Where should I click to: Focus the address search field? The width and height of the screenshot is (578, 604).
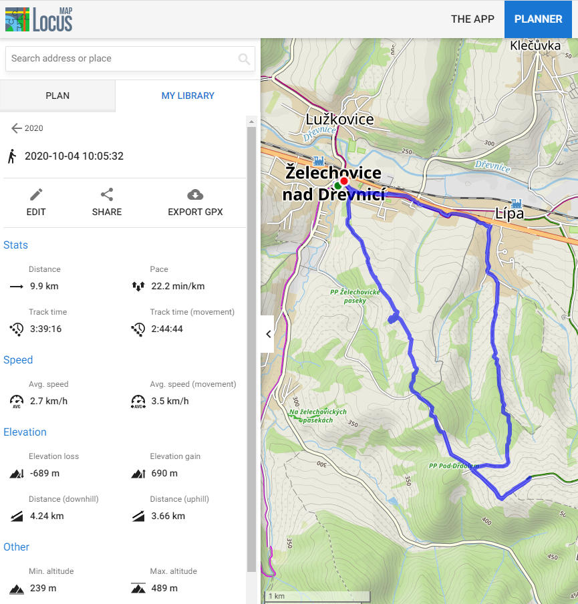[120, 59]
